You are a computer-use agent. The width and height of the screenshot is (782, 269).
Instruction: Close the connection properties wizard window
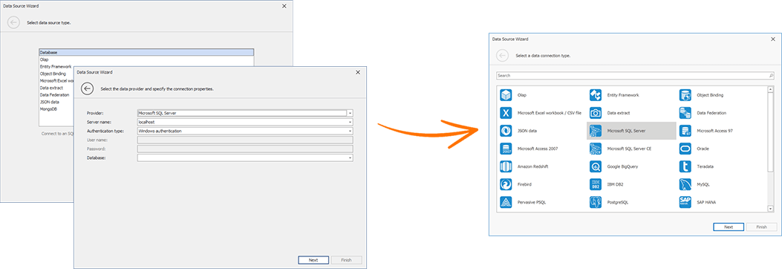358,72
